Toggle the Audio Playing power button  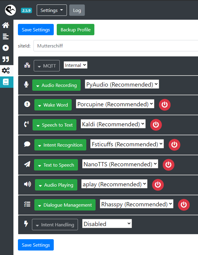point(158,185)
